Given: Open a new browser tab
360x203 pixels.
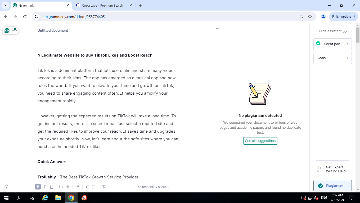Looking at the screenshot, I should click(x=140, y=5).
